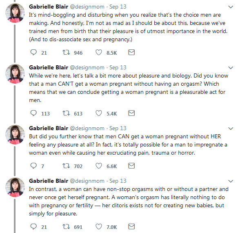Like the tweet with 5.4K likes

tap(99, 113)
